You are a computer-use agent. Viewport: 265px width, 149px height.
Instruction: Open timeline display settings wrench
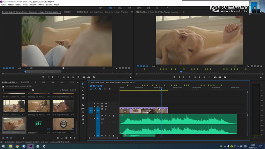pyautogui.click(x=109, y=89)
